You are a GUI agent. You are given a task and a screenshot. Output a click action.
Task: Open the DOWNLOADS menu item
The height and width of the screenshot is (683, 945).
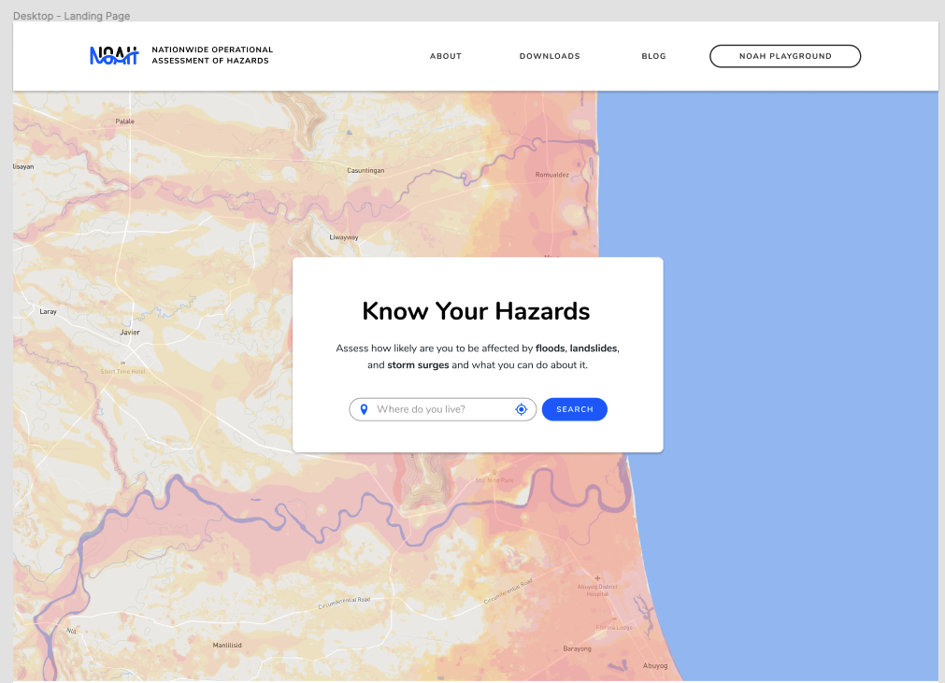click(x=550, y=56)
